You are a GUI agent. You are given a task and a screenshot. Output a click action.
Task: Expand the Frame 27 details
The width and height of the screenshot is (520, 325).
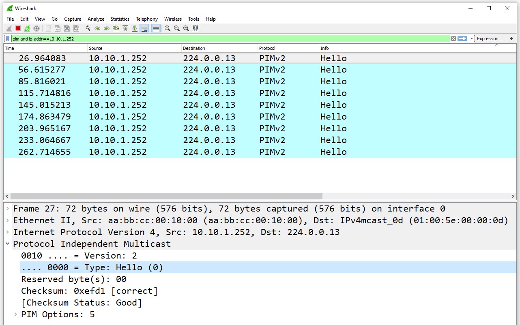click(8, 209)
